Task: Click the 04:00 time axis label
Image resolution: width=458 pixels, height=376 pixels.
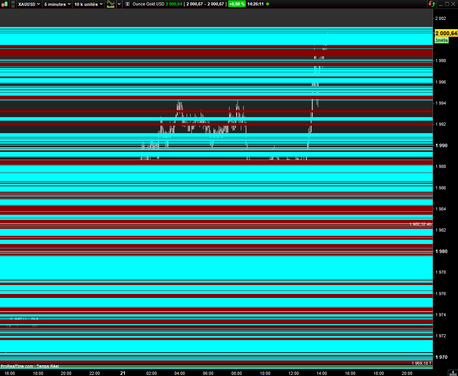Action: [x=179, y=373]
